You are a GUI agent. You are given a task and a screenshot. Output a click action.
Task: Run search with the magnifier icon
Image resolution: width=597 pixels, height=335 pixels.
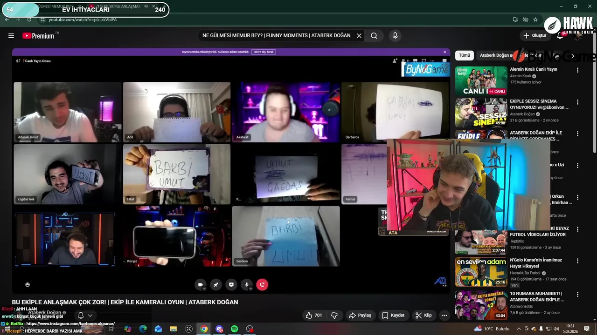tap(374, 36)
